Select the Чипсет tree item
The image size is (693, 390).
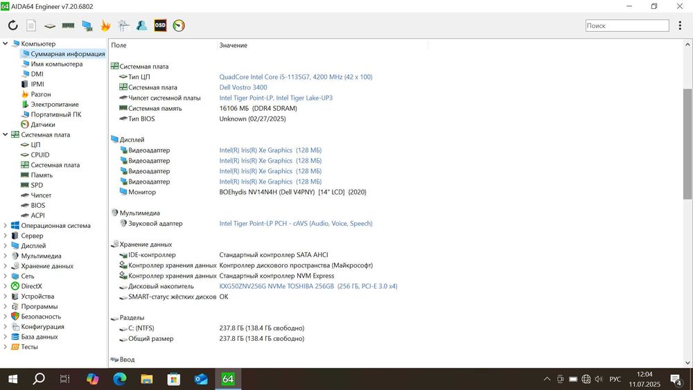pos(36,195)
